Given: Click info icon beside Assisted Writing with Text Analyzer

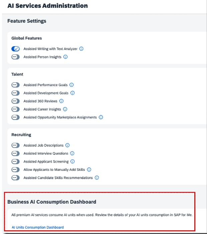Looking at the screenshot, I should [x=81, y=49].
